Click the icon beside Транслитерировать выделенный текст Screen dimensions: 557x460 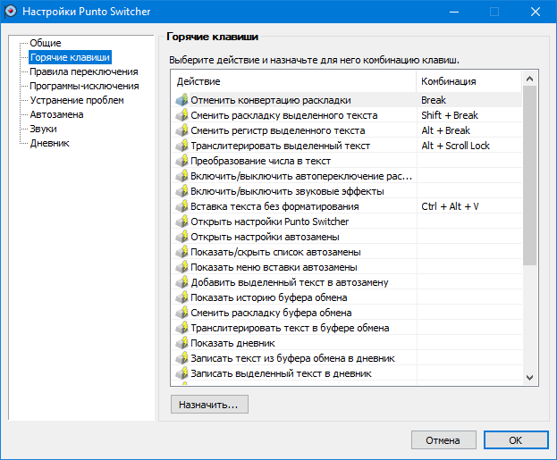pyautogui.click(x=181, y=146)
